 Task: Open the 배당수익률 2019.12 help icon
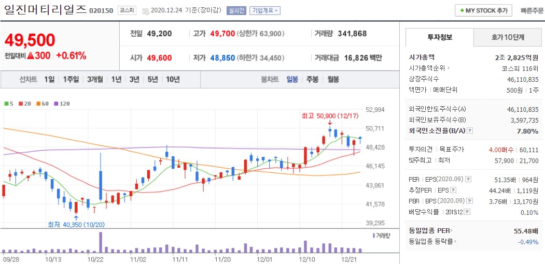click(467, 212)
